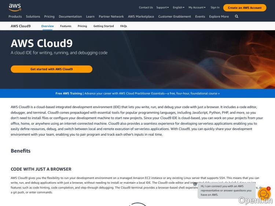Select the Overview tab
The image size is (275, 206).
(x=47, y=26)
